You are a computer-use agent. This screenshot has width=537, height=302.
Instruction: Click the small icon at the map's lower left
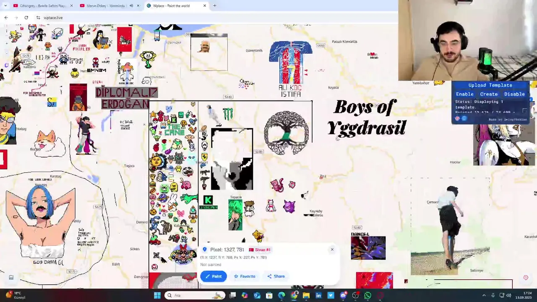point(11,277)
